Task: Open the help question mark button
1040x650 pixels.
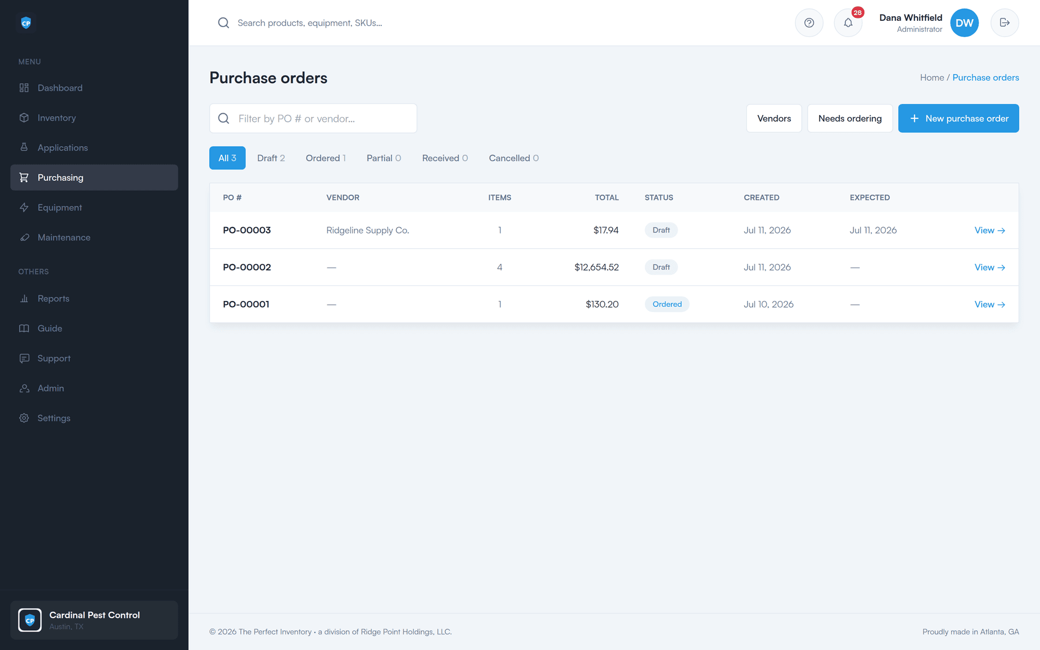Action: click(809, 23)
